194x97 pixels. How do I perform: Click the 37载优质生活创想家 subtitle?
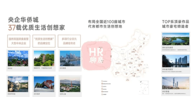[x=36, y=28]
